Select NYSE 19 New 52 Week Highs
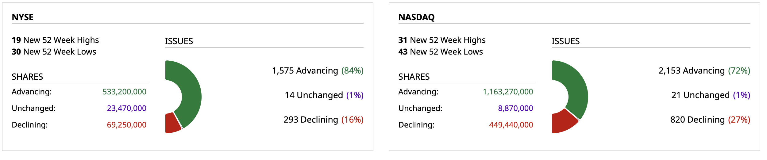 point(55,40)
